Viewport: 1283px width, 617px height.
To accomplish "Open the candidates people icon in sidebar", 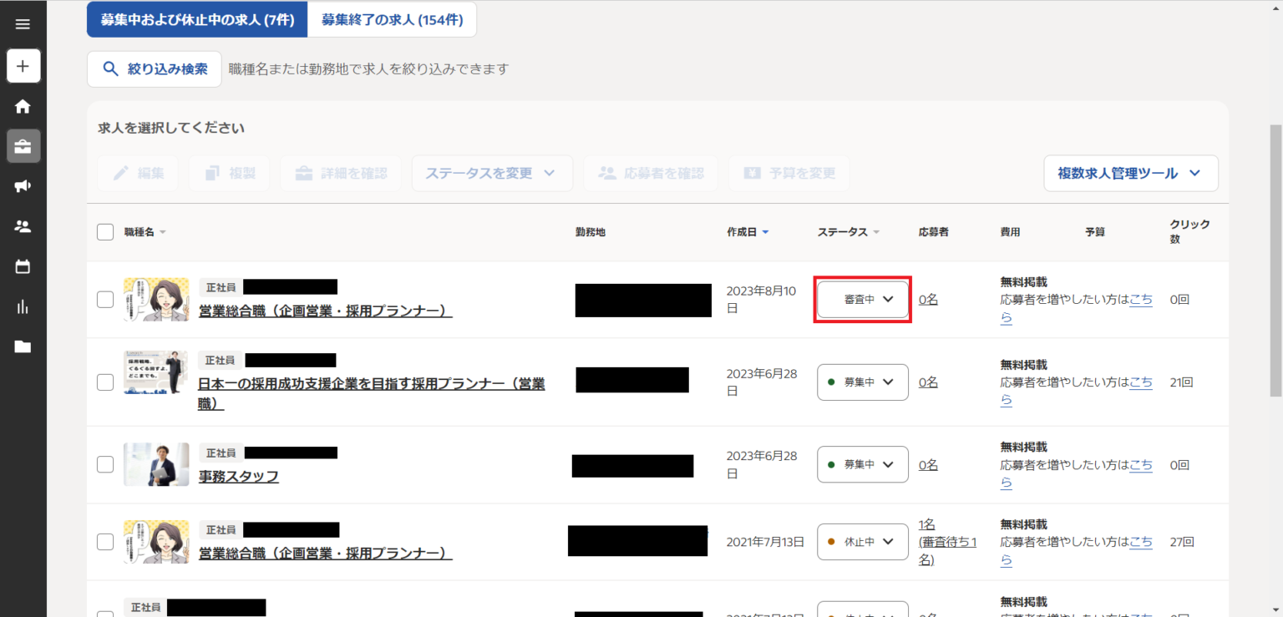I will point(23,226).
